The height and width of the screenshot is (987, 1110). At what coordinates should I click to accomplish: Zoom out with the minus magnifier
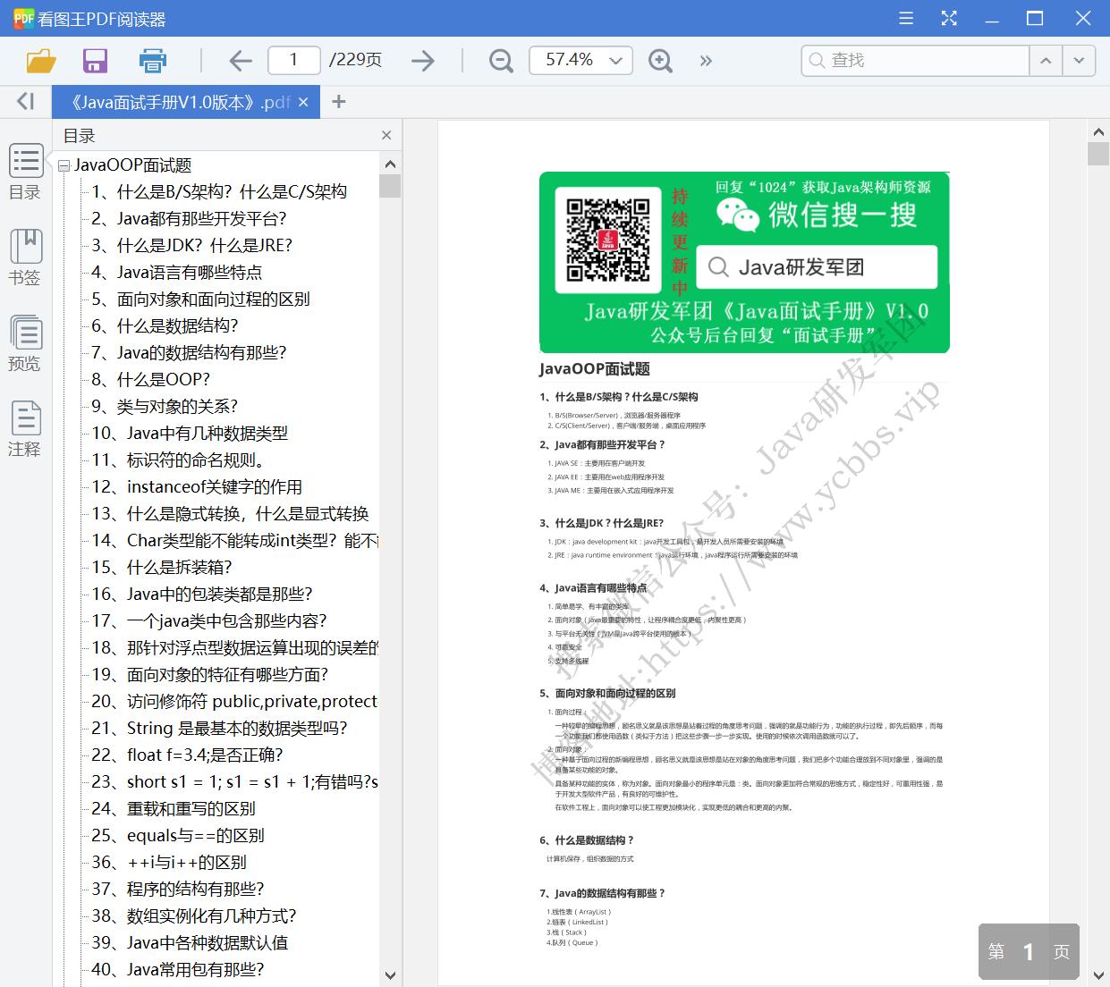[x=501, y=61]
